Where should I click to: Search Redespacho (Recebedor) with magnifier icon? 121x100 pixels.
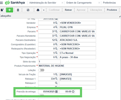click(56, 49)
